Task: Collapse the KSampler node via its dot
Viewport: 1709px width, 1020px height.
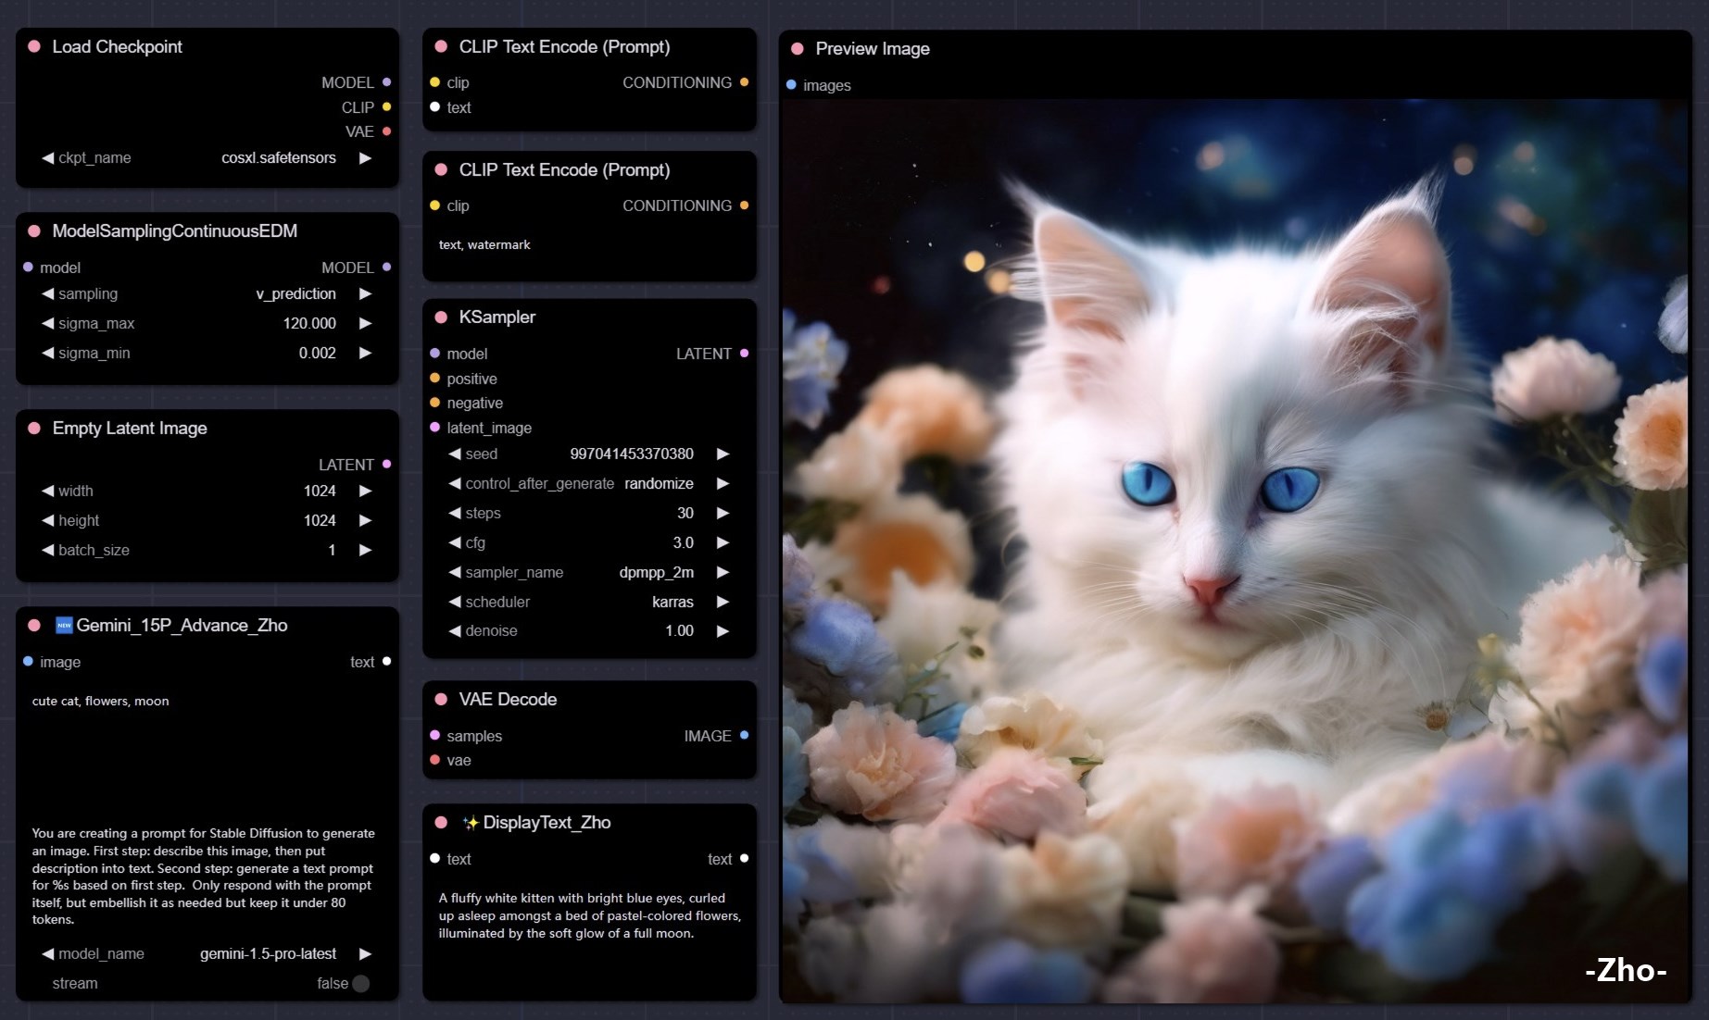Action: 441,317
